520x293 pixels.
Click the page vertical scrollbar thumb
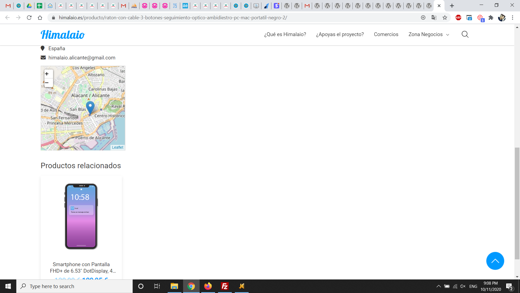[x=517, y=203]
